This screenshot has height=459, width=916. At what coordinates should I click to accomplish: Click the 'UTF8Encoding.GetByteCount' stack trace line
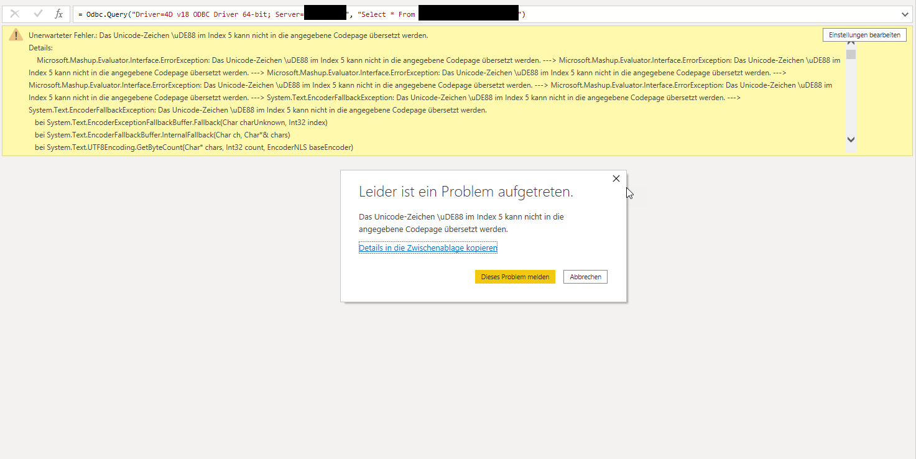(x=194, y=147)
